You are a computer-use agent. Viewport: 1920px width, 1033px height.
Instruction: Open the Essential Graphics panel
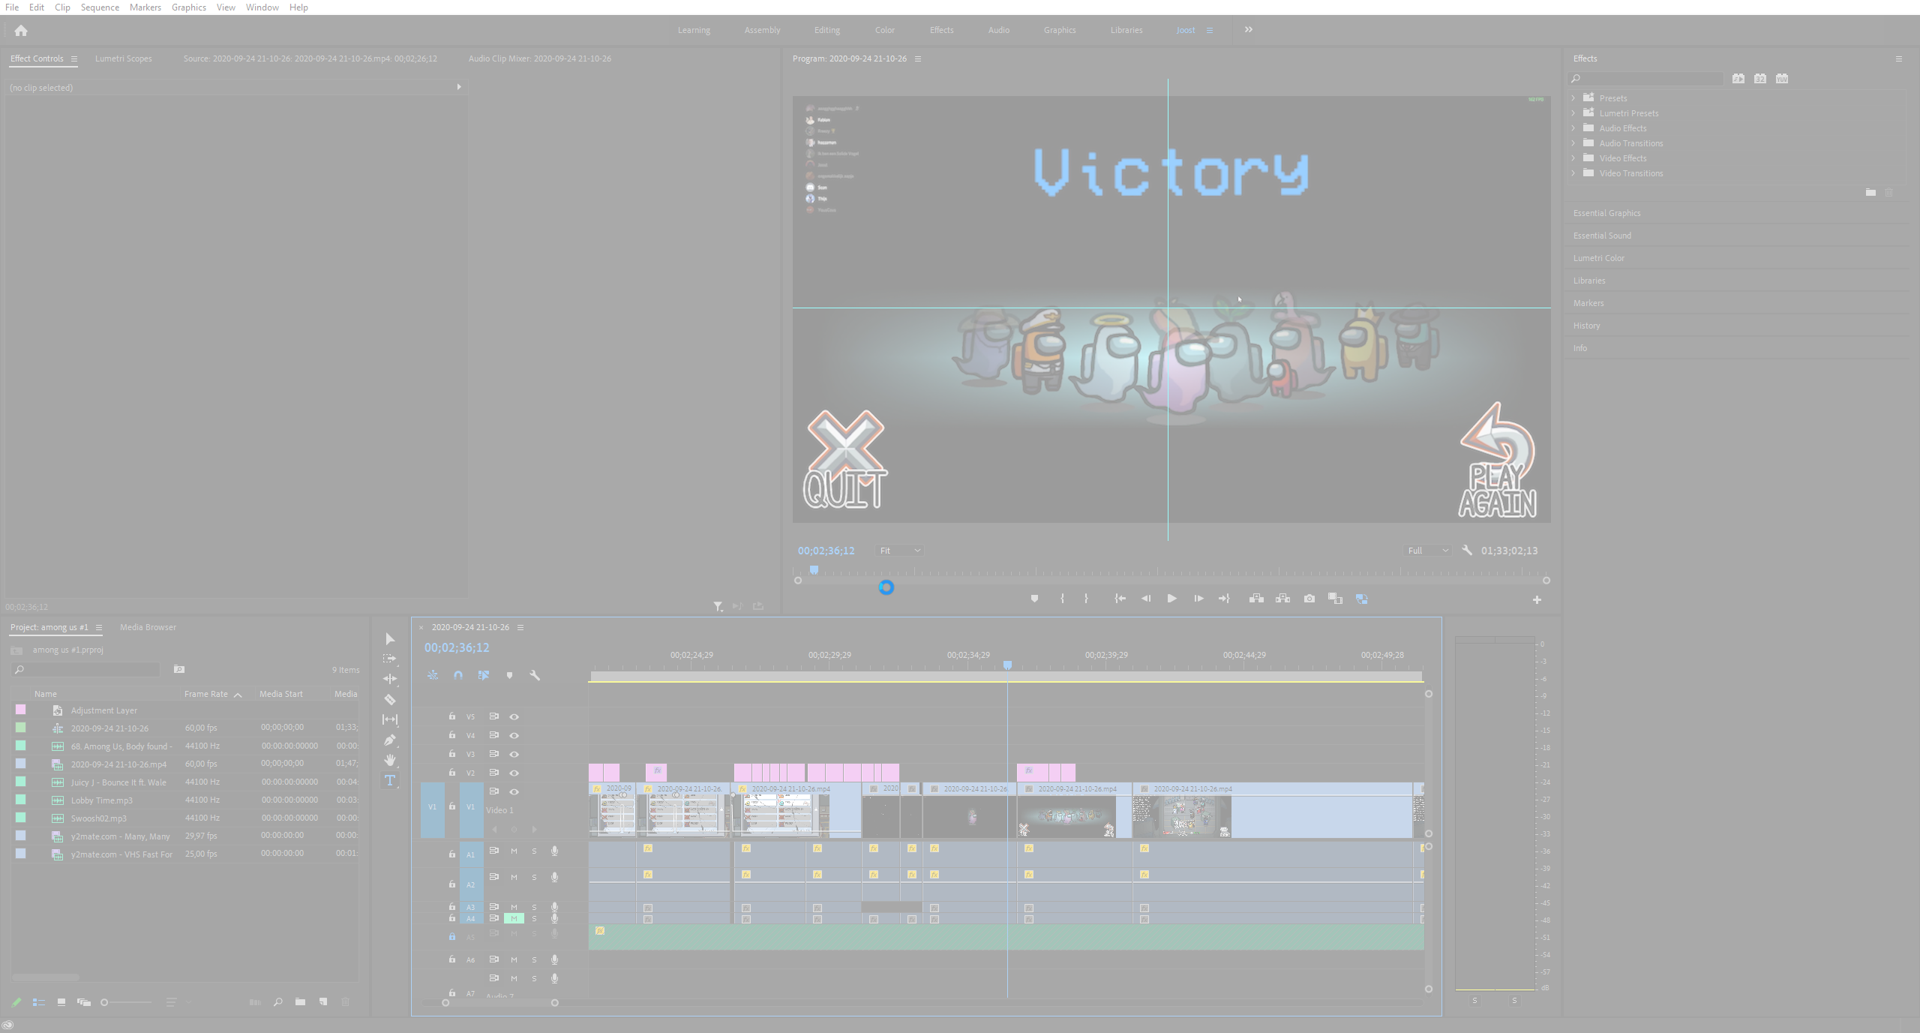tap(1606, 213)
